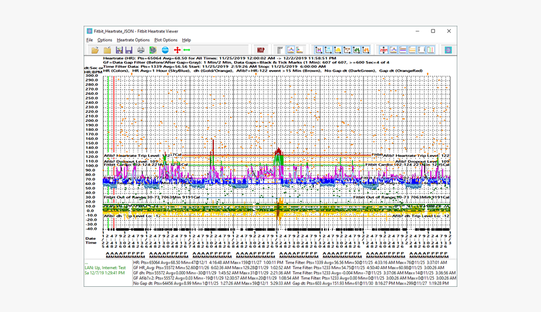Toggle the multicolored horizontal lines icon
The width and height of the screenshot is (541, 312).
403,50
